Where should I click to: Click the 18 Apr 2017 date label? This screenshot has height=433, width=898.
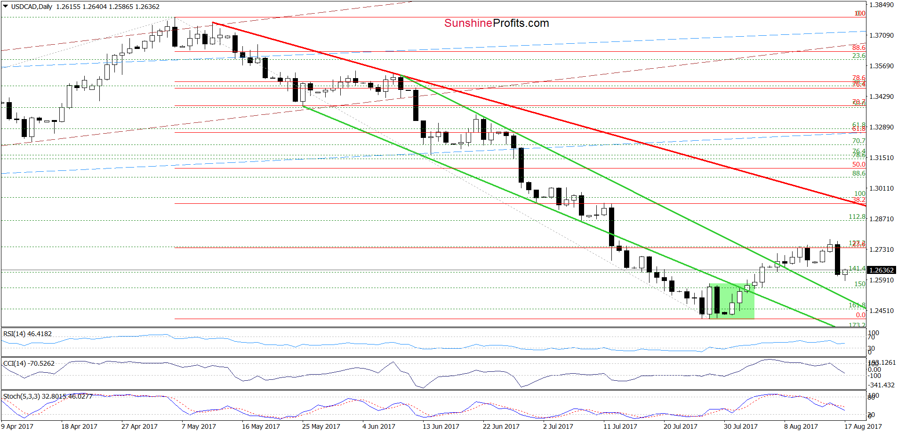(x=79, y=426)
